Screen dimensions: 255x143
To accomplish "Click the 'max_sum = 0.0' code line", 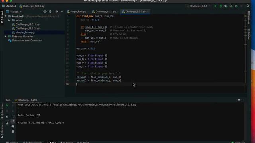I will pos(86,48).
